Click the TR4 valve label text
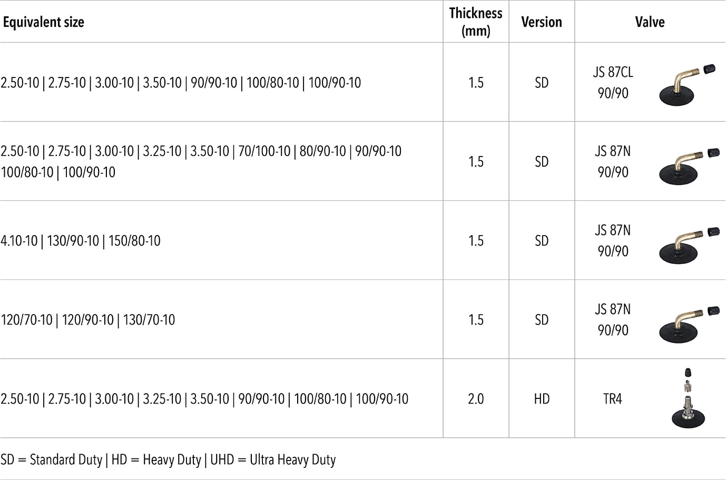Viewport: 726px width, 480px height. point(613,399)
